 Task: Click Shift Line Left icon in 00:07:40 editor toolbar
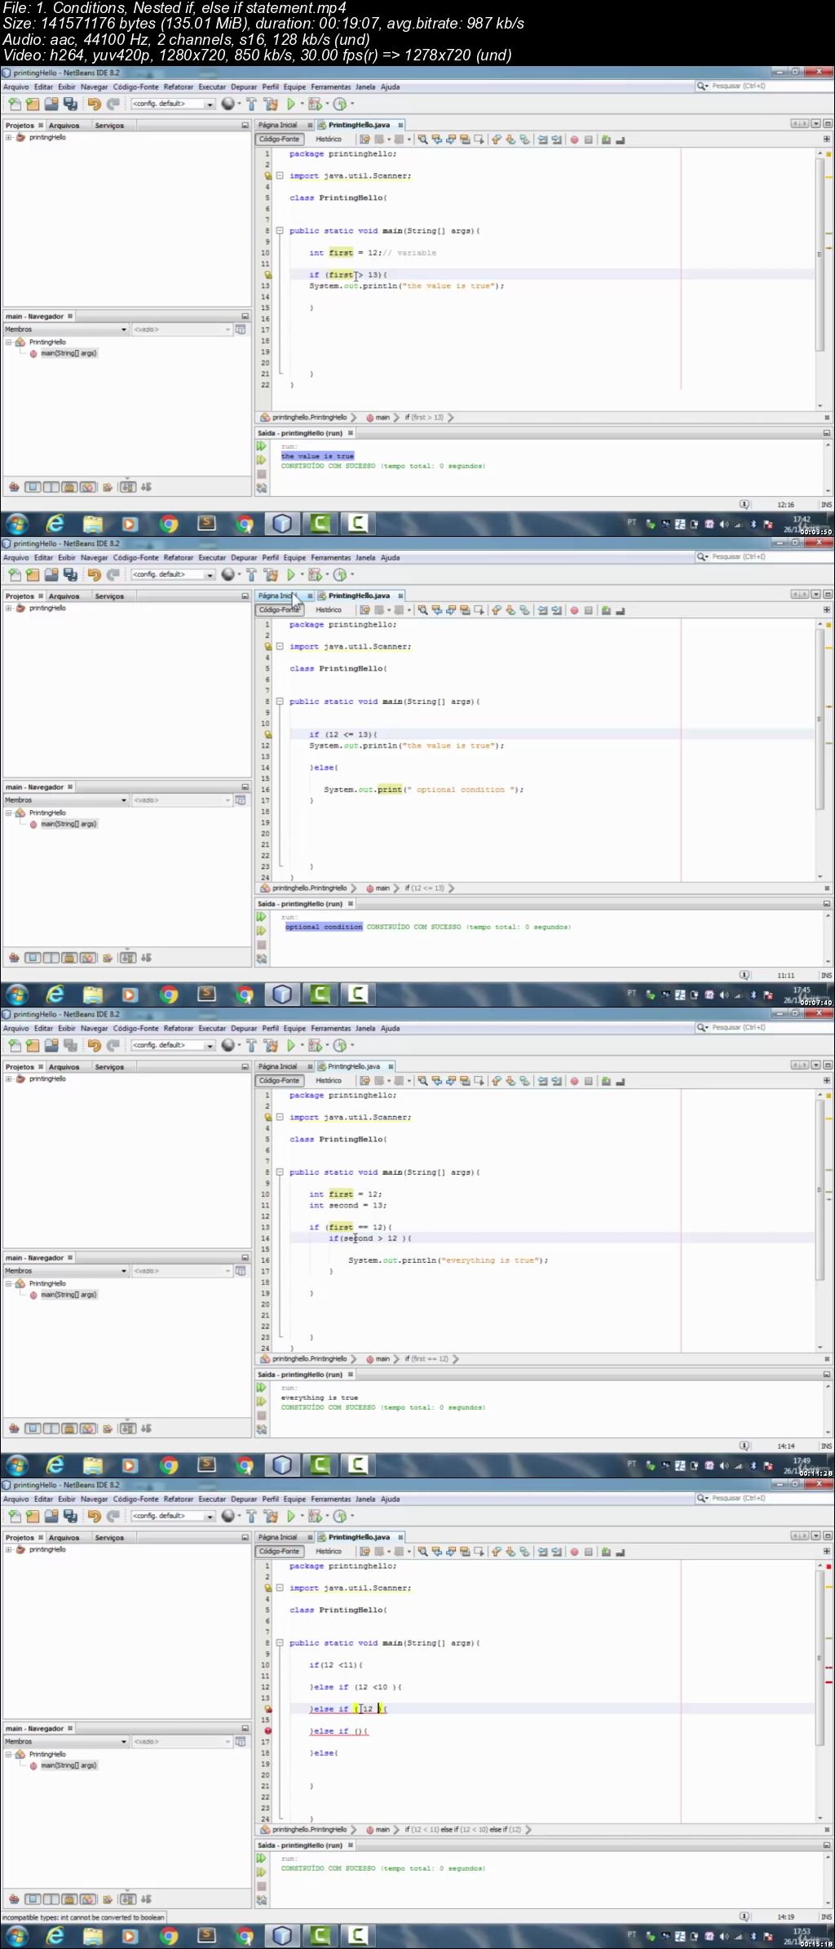coord(542,610)
